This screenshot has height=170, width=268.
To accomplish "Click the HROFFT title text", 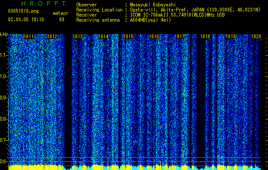I will click(x=44, y=3).
